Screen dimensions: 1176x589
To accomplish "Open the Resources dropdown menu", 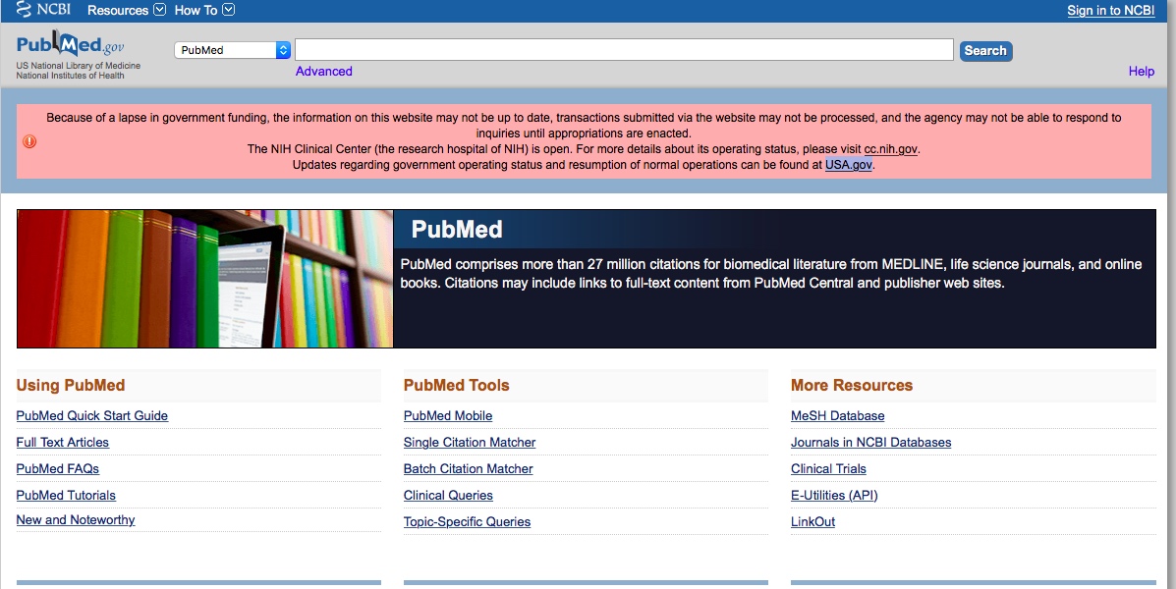I will (x=126, y=10).
